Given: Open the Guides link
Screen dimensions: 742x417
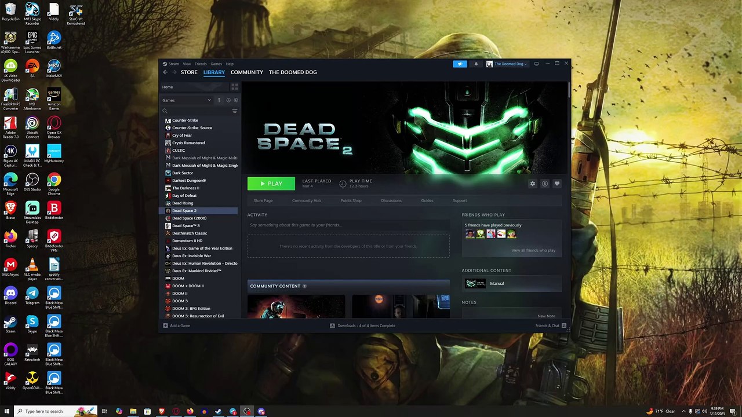Looking at the screenshot, I should tap(427, 200).
